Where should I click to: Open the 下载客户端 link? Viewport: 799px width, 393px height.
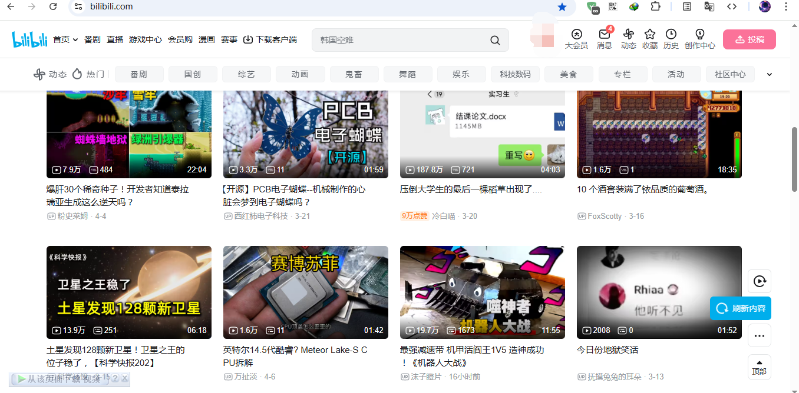click(270, 39)
